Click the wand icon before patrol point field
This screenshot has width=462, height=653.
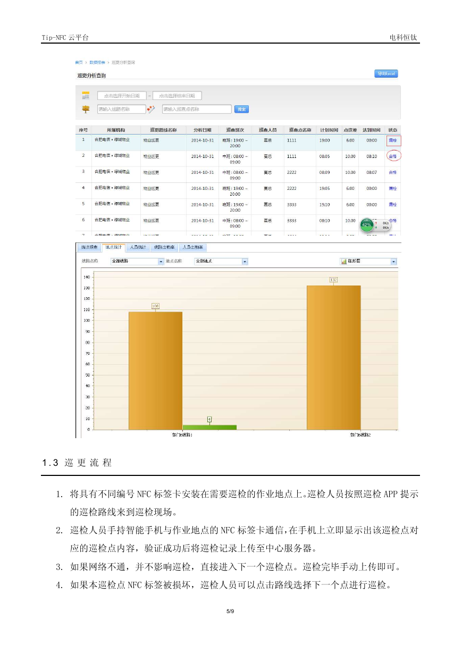[x=151, y=109]
